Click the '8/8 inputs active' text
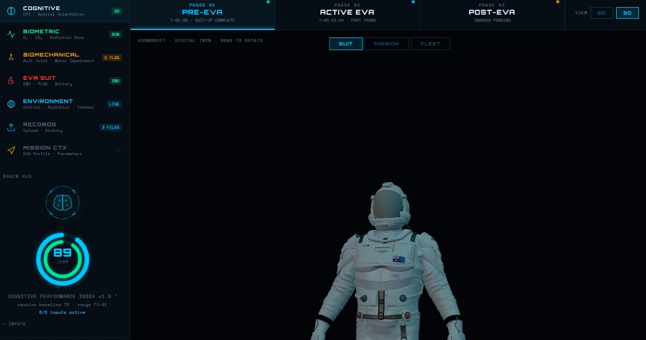Screen dimensions: 646x340 tap(63, 312)
